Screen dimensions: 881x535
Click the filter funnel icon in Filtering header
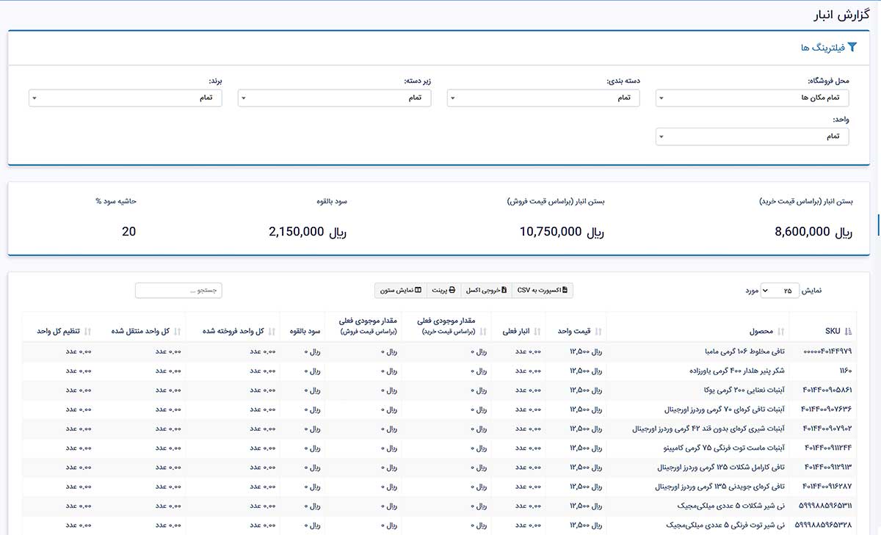852,47
